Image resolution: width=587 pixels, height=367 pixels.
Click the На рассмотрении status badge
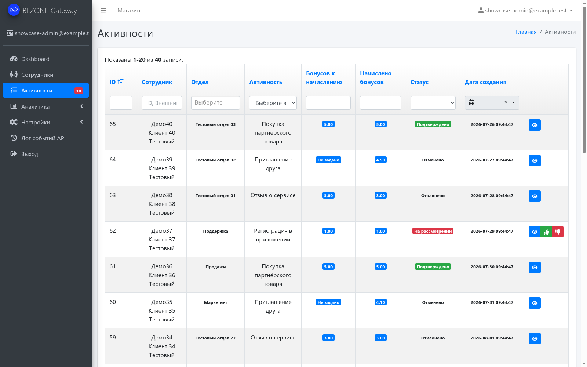(433, 231)
